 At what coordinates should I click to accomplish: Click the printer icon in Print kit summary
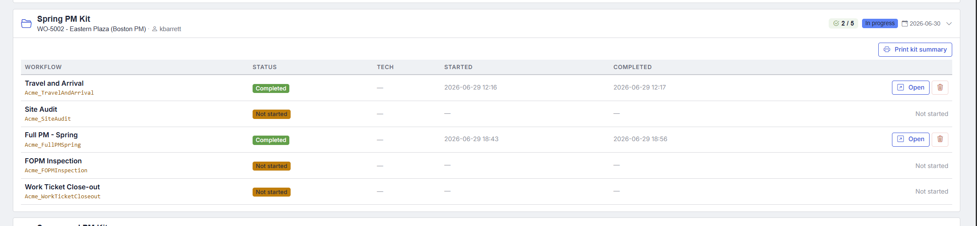887,49
